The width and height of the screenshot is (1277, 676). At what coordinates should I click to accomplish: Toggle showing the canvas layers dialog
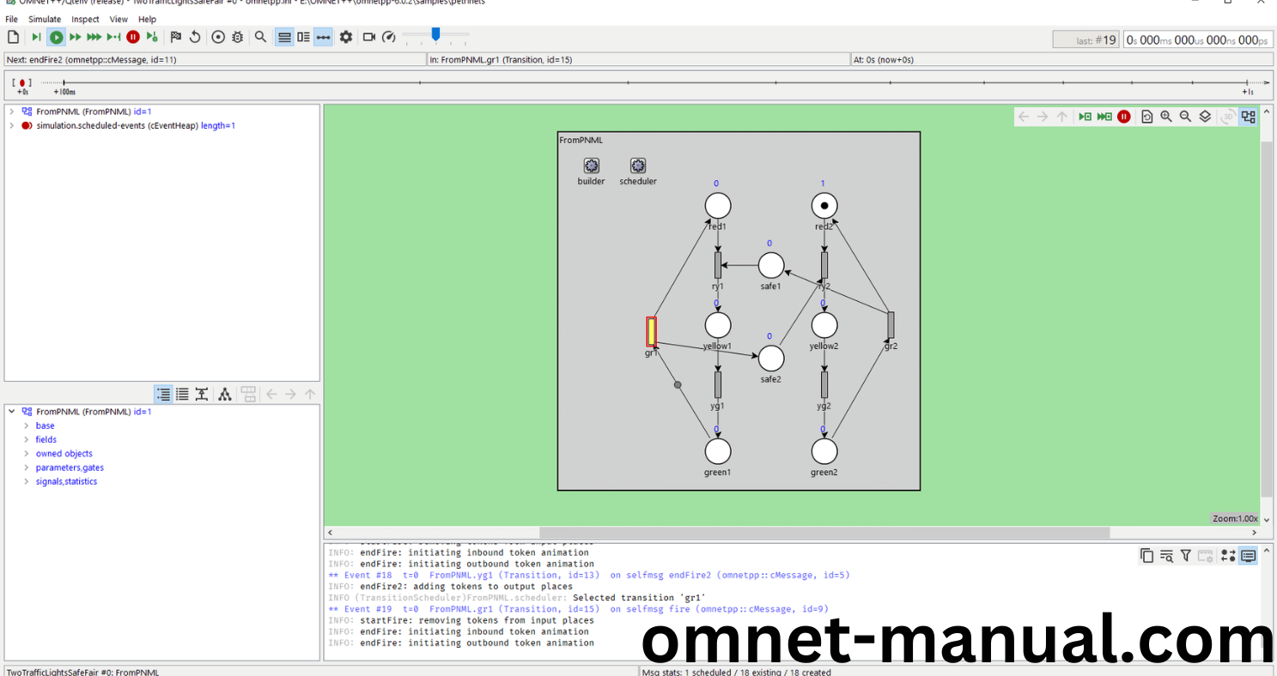[1204, 116]
